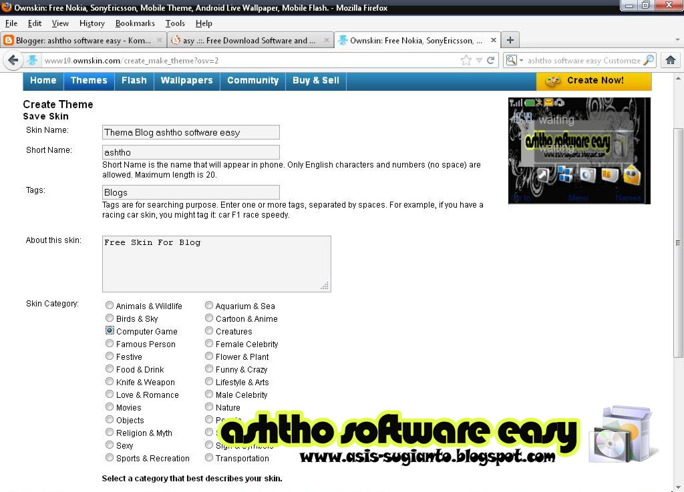Select the Movies radio button
Screen dimensions: 684x492
109,407
